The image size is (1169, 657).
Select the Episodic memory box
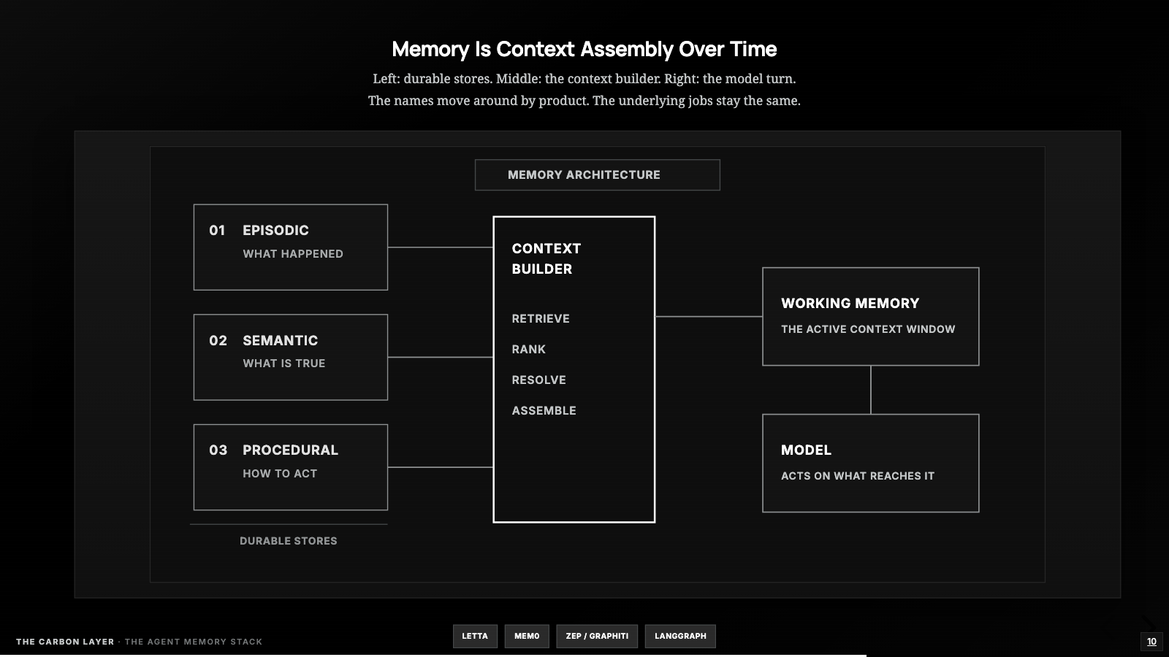291,247
